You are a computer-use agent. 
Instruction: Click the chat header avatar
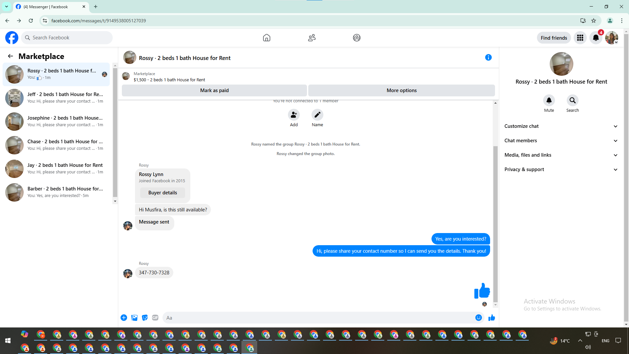(130, 57)
